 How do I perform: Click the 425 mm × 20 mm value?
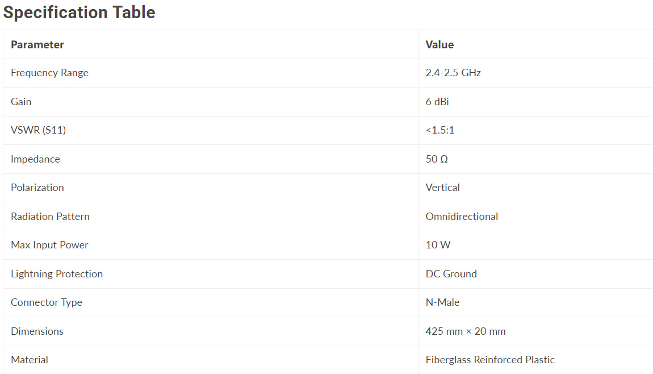[x=466, y=331]
